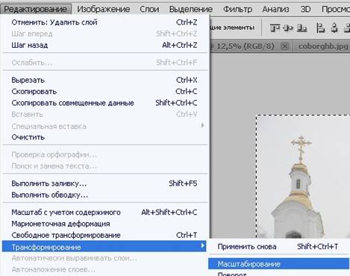Select Скопировать совмещенные данные
This screenshot has height=276, width=350.
[104, 103]
